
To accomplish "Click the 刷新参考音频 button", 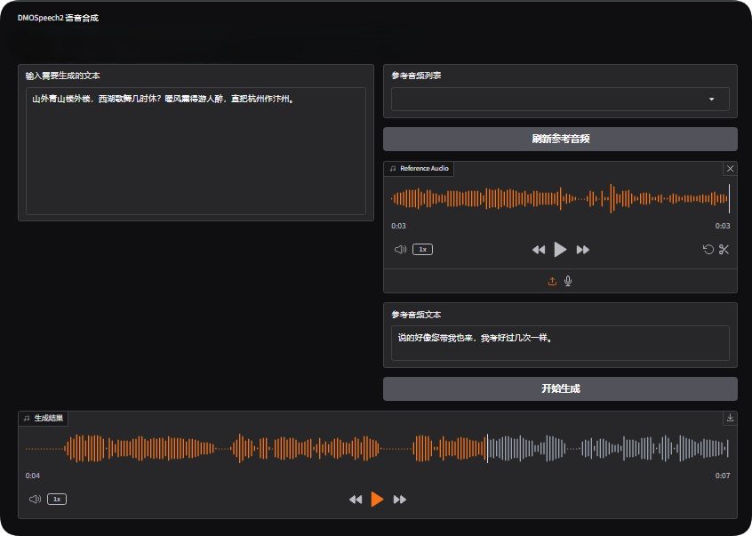I will tap(560, 139).
